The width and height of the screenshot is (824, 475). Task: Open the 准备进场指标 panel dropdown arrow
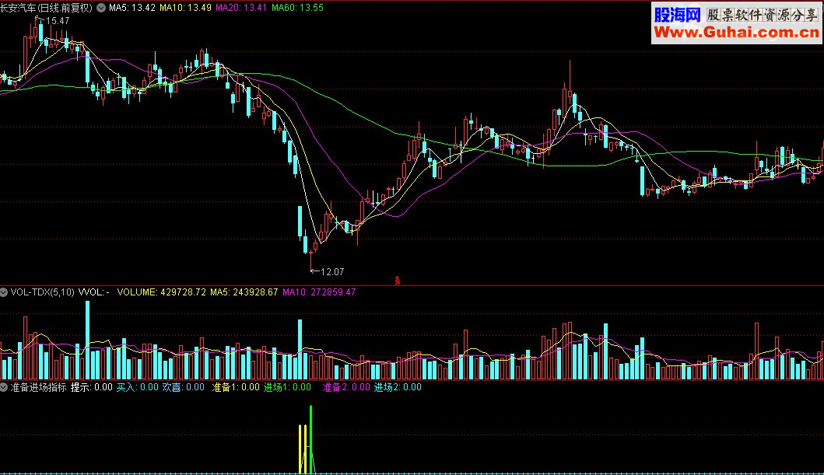[4, 387]
